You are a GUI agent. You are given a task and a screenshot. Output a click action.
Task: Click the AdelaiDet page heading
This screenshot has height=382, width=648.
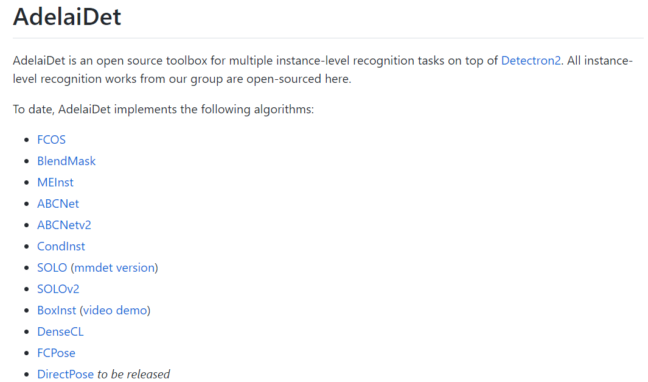(x=67, y=17)
